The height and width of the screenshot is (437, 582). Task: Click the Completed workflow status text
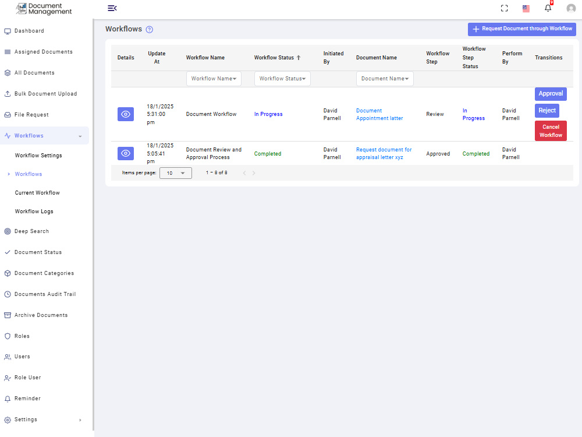point(268,153)
